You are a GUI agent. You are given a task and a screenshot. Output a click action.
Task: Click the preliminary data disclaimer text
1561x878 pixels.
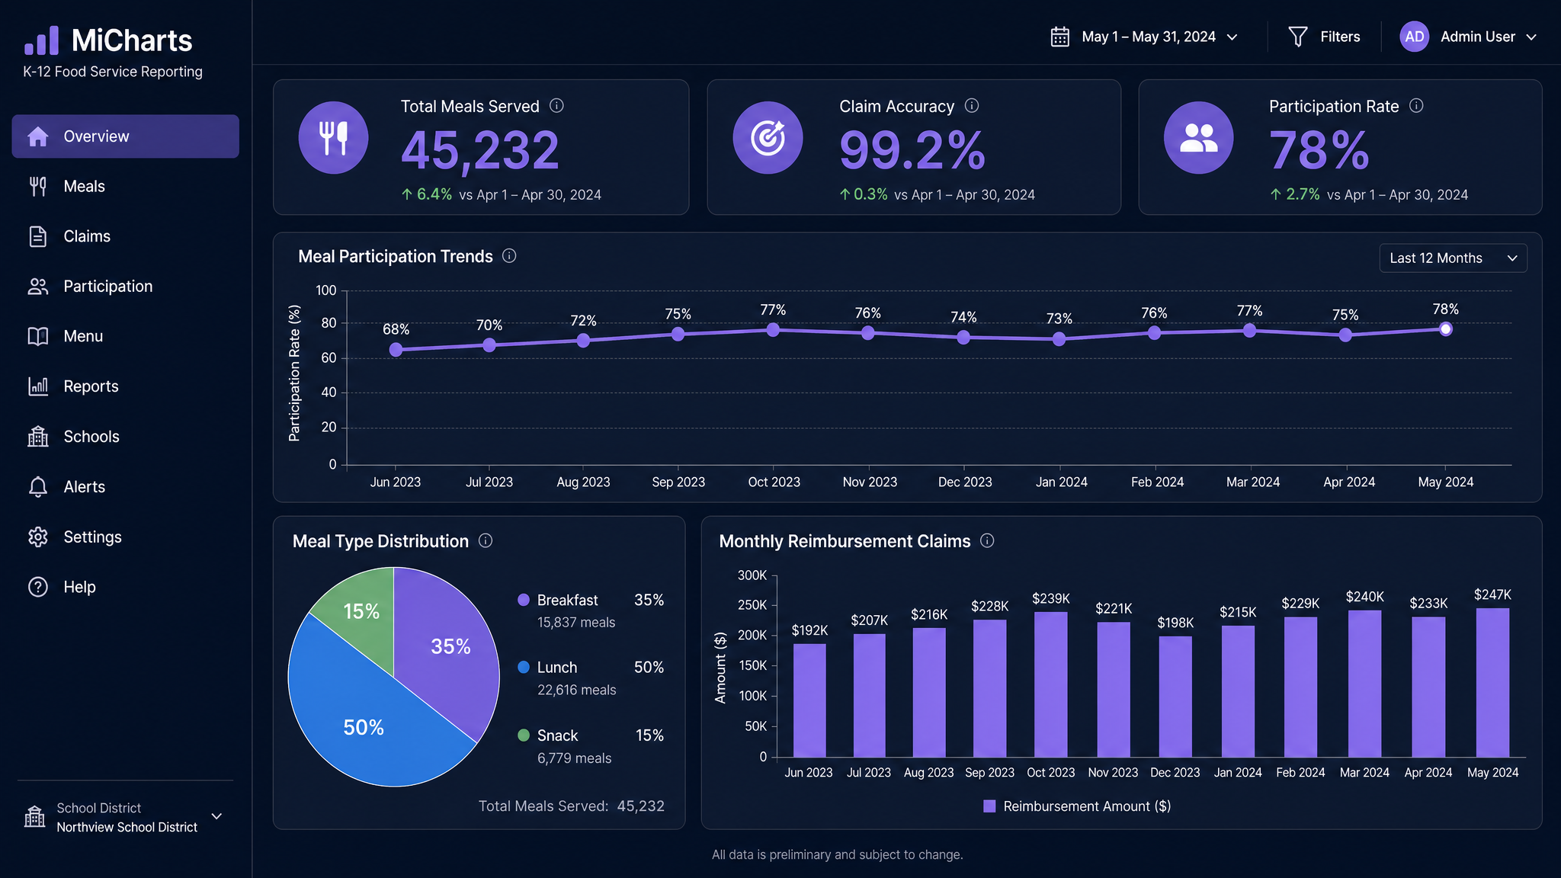click(x=838, y=854)
